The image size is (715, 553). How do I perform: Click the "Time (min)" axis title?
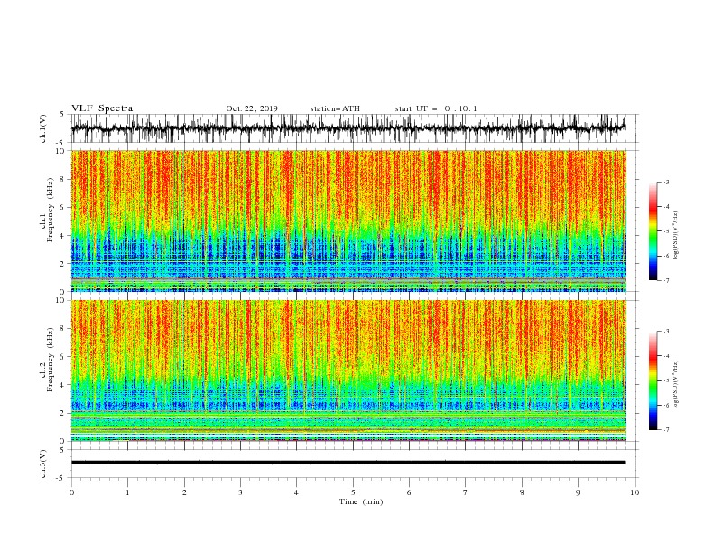pyautogui.click(x=361, y=501)
